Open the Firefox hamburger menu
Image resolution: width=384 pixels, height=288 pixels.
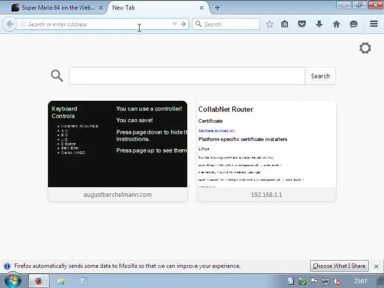[x=374, y=24]
